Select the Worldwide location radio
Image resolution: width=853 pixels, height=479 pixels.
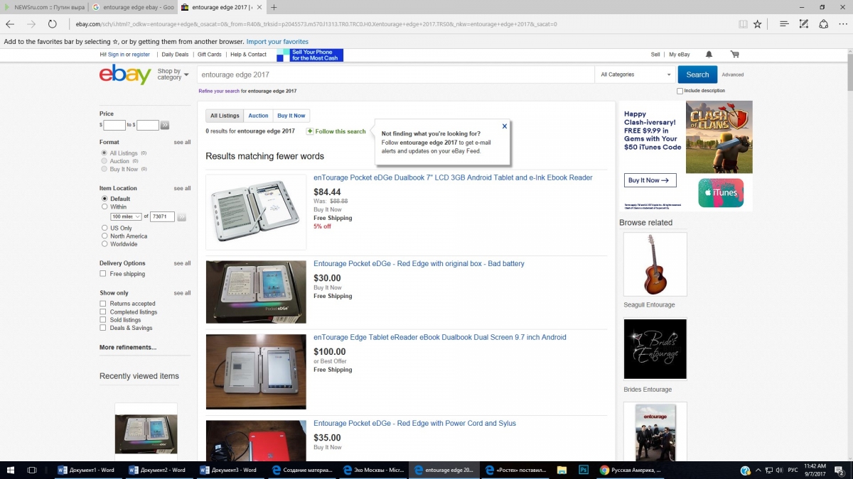click(104, 244)
